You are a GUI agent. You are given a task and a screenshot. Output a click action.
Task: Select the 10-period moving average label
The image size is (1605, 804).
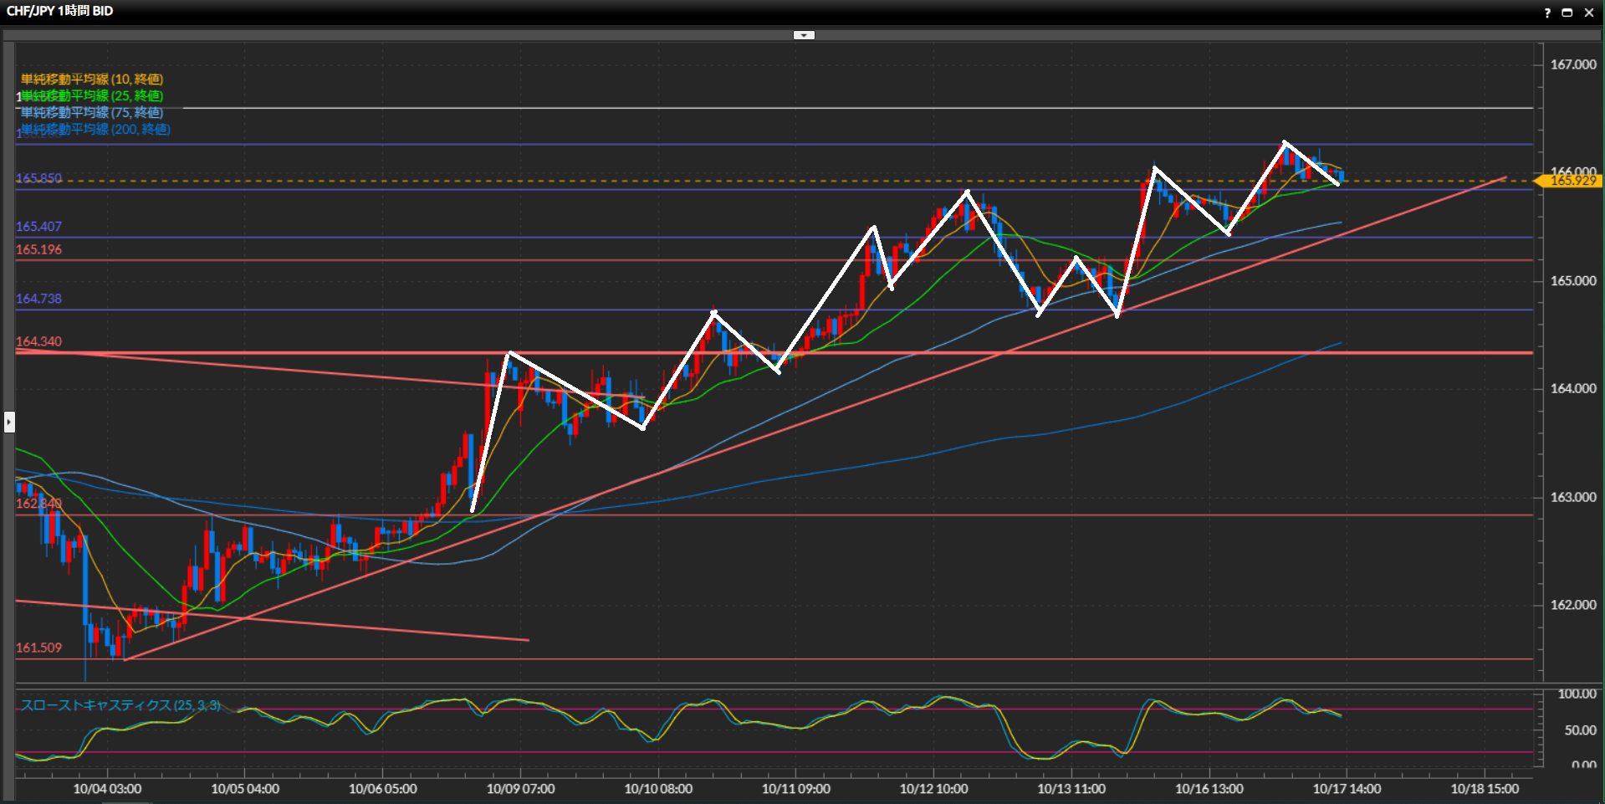click(92, 79)
